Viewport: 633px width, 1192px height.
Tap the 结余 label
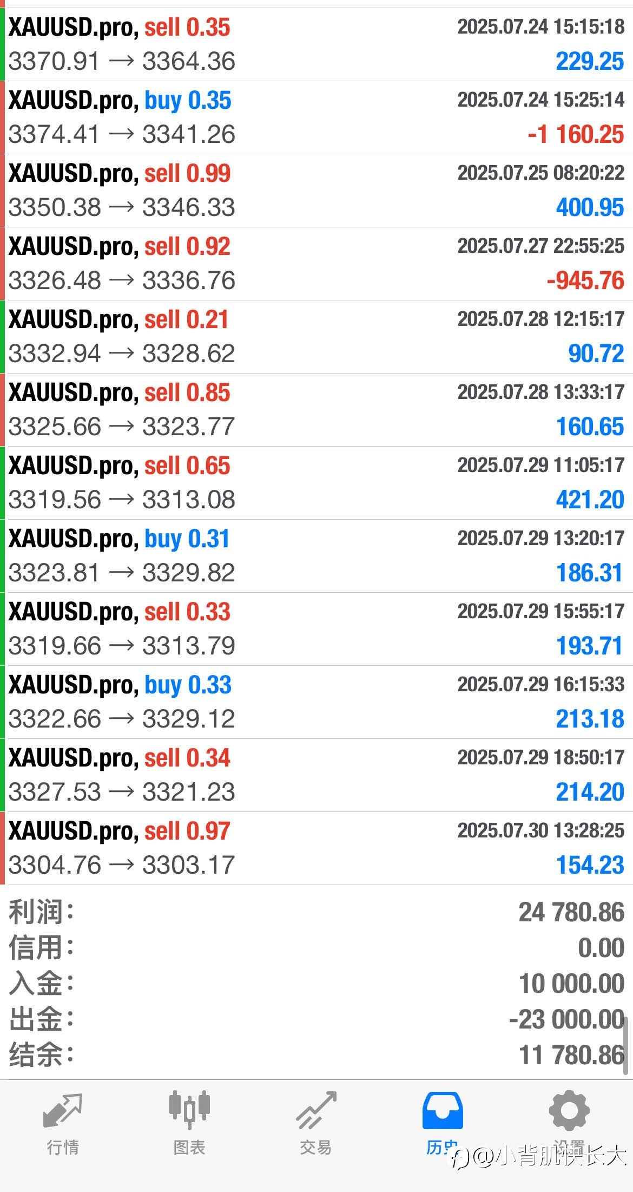pyautogui.click(x=41, y=1055)
